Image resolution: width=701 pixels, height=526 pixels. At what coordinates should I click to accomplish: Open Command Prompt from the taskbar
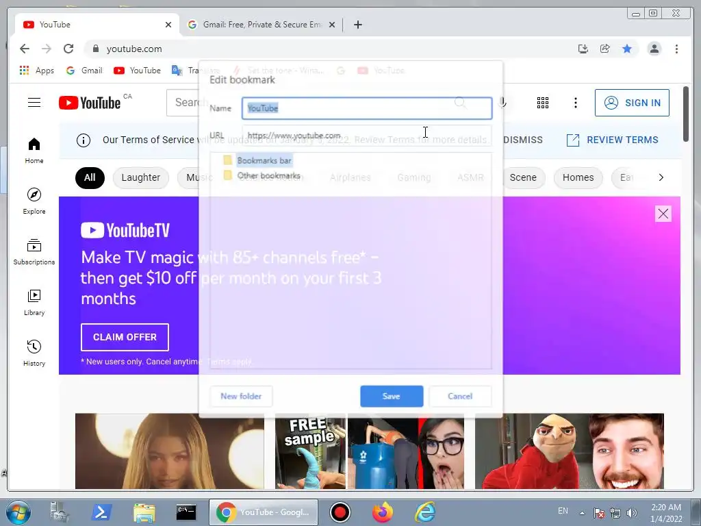point(186,512)
